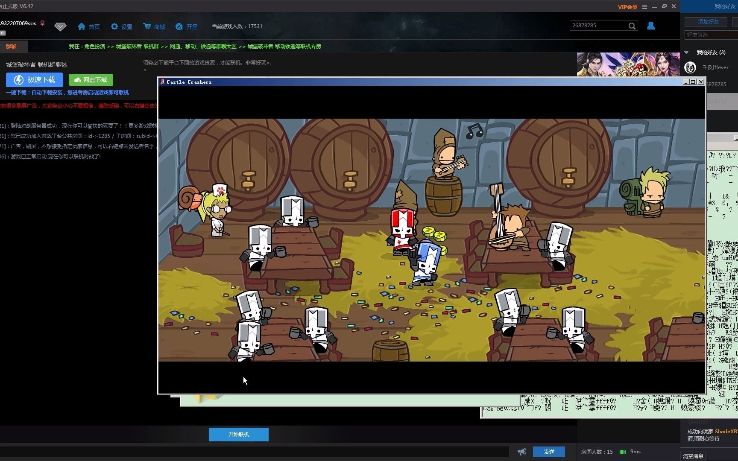Screen dimensions: 738x461
Task: Click breadcrumb 城堡破坏者 移动铁通等联机专房
Action: coord(284,47)
